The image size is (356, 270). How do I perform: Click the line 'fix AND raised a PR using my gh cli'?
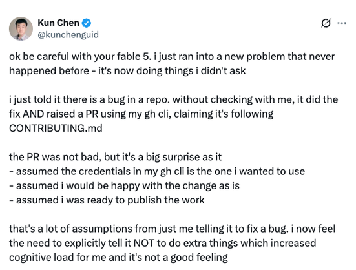pos(141,114)
